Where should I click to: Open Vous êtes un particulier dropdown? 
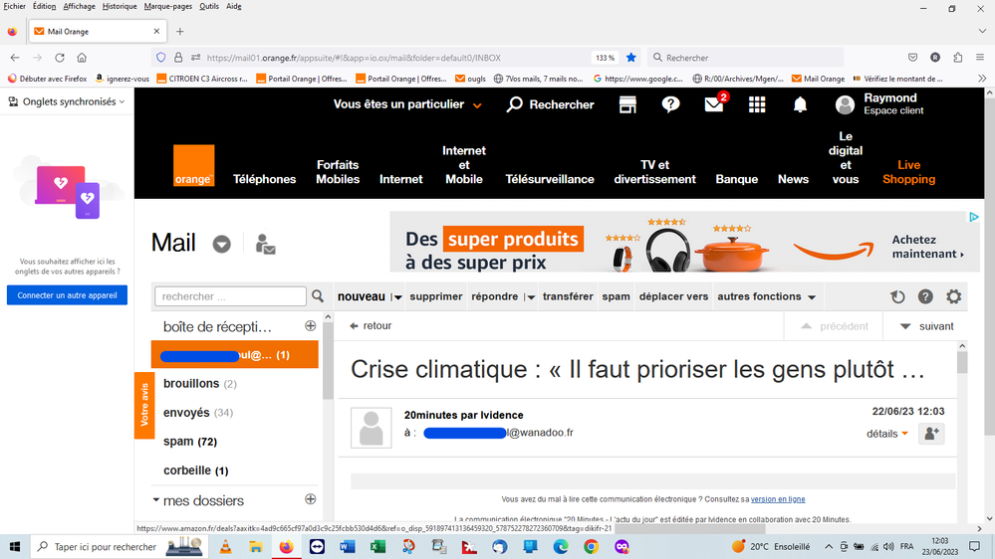coord(407,104)
